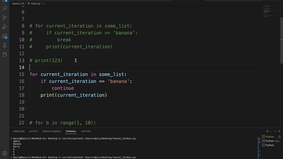Click line number 15 in gutter
This screenshot has height=159, width=283.
coord(22,74)
